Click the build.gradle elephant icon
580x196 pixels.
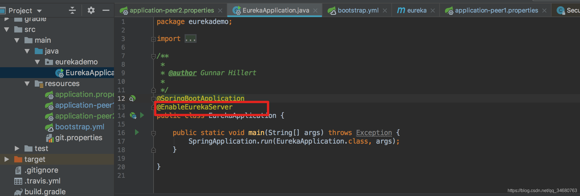[19, 192]
